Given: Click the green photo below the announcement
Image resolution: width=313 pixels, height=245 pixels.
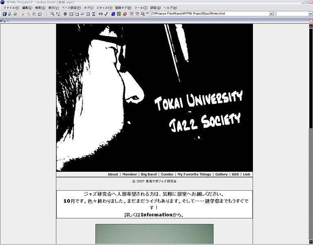Looking at the screenshot, I should point(155,234).
